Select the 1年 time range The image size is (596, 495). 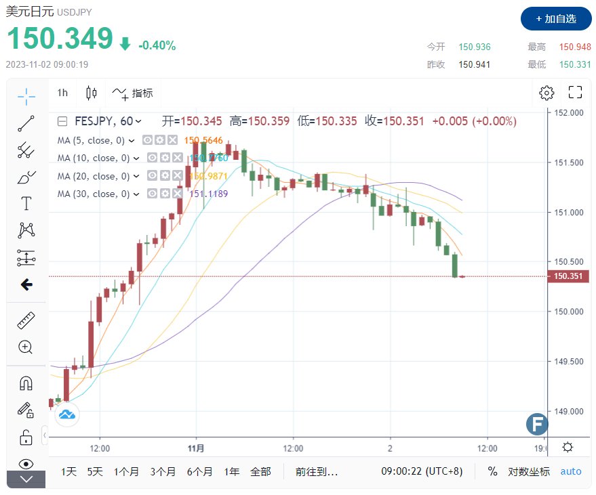point(231,472)
